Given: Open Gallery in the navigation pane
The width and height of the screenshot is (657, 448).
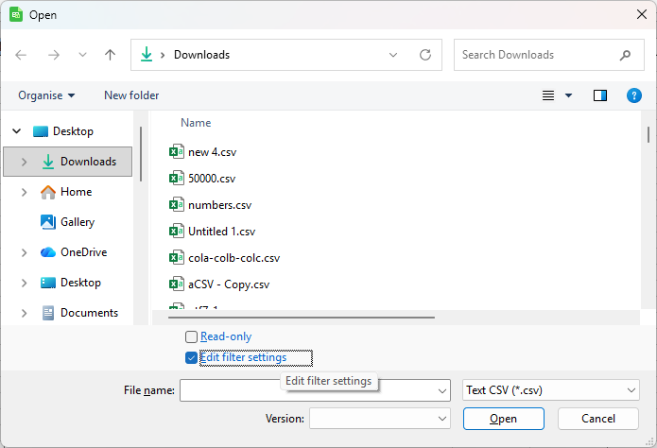Looking at the screenshot, I should click(77, 222).
